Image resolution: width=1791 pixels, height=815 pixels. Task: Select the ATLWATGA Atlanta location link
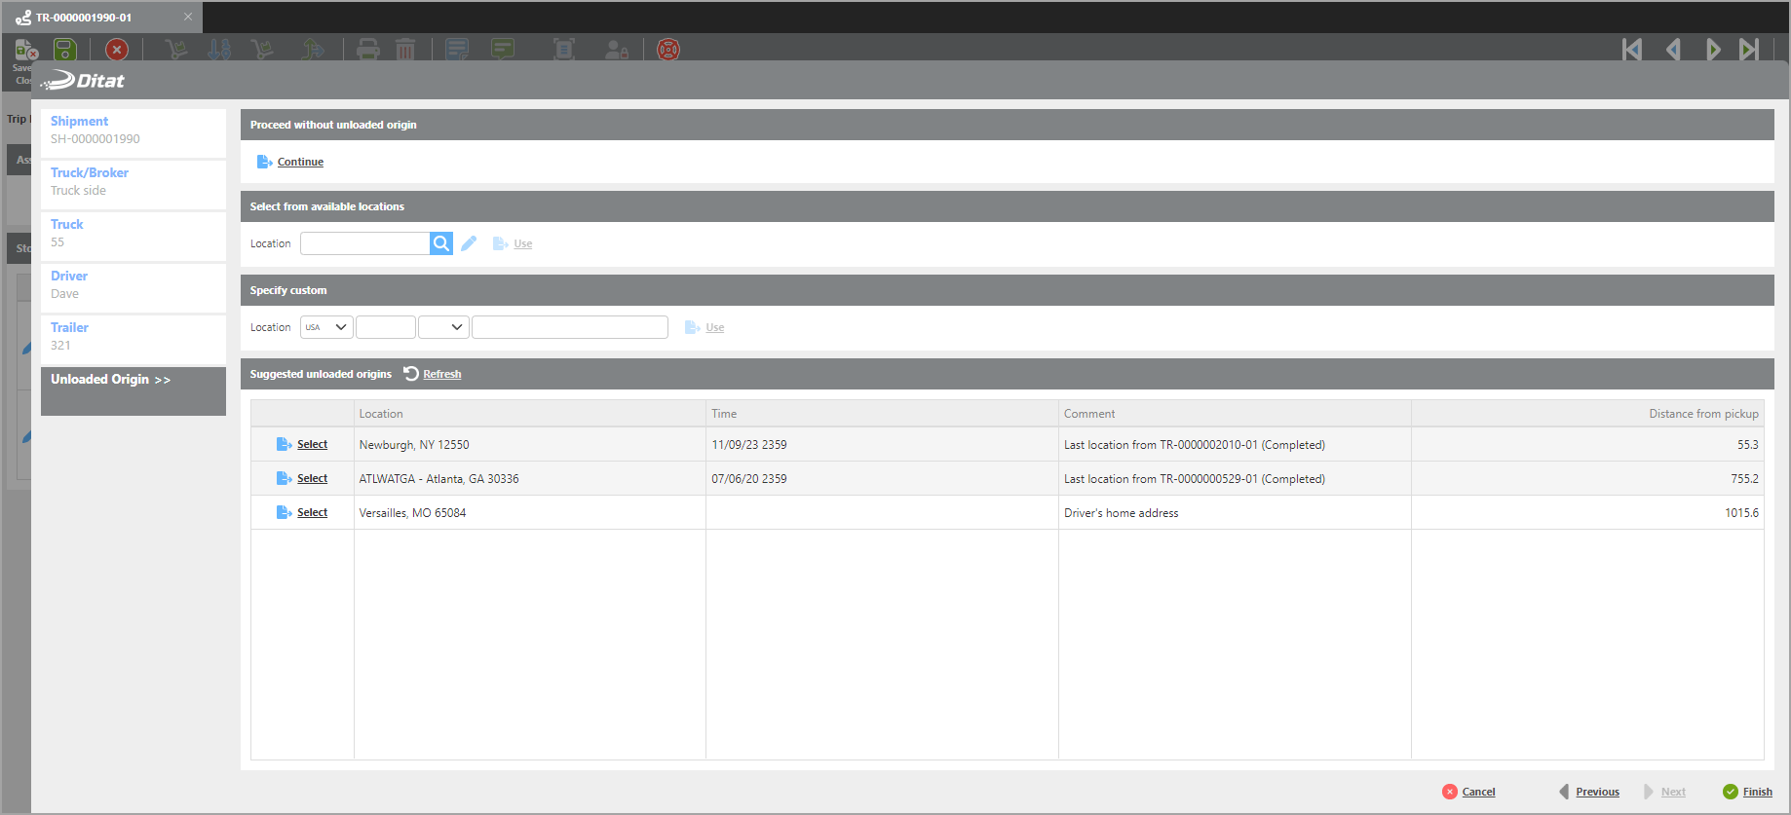coord(312,478)
